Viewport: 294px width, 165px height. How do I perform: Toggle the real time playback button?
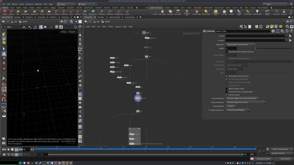[x=17, y=155]
